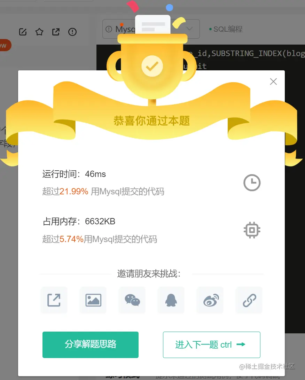The height and width of the screenshot is (380, 305).
Task: Share via external link icon in invite row
Action: click(x=54, y=300)
